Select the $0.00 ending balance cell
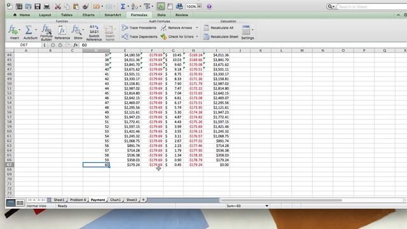 tap(216, 165)
